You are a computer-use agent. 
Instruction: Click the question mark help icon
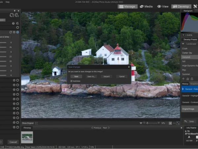pyautogui.click(x=13, y=24)
